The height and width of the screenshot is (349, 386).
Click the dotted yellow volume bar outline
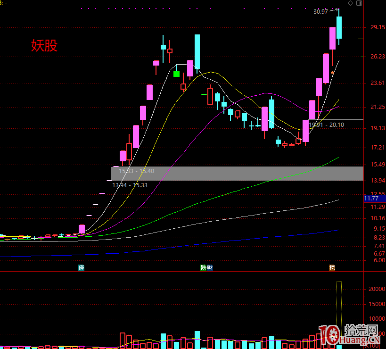click(339, 313)
